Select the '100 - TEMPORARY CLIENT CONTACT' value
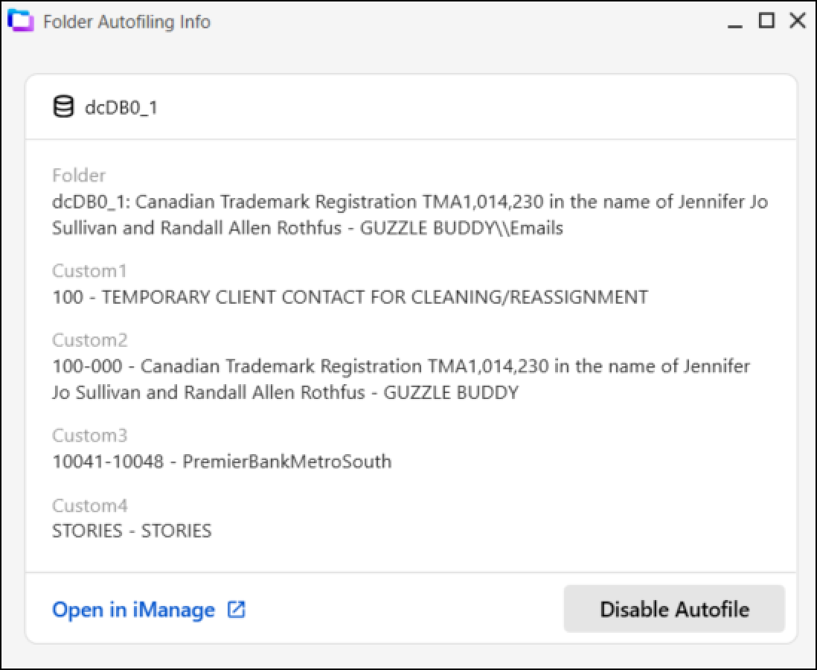 pos(350,297)
